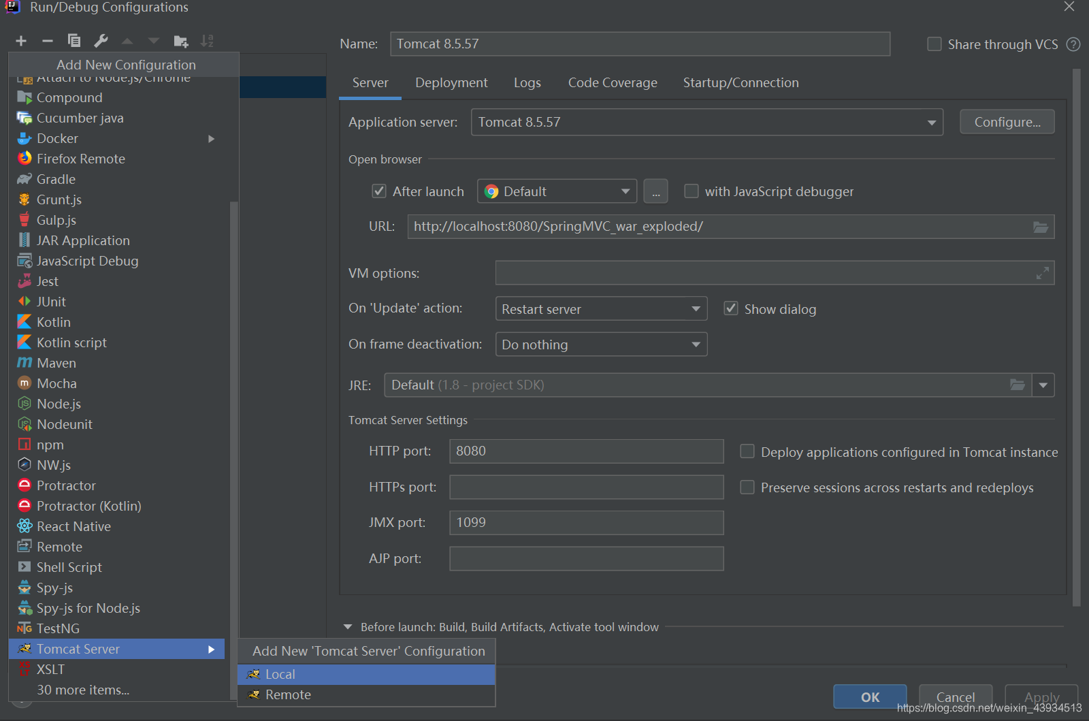Screen dimensions: 1089x721
Task: Open the Edit Templates wrench icon
Action: pos(101,41)
